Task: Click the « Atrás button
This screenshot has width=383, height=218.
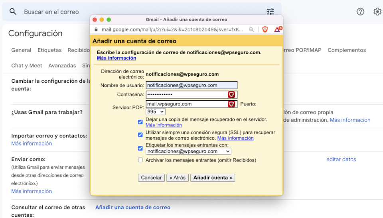Action: point(178,177)
